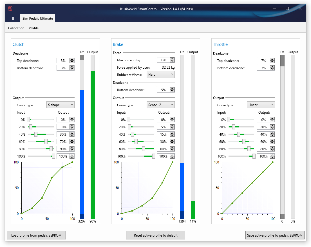Click the Throttle Dz bar
Screen dimensions: 311x247
point(282,137)
